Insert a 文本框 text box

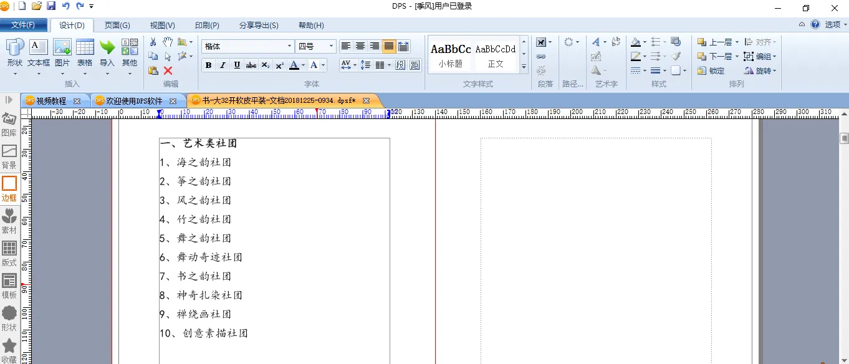[39, 53]
